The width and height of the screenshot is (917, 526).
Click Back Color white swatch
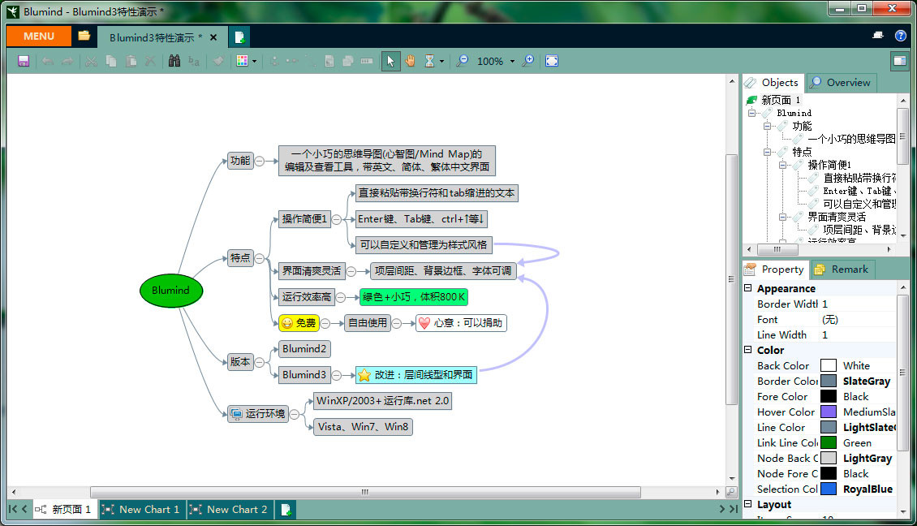[x=828, y=366]
